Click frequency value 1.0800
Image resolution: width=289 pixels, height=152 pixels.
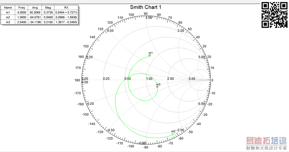(x=22, y=17)
